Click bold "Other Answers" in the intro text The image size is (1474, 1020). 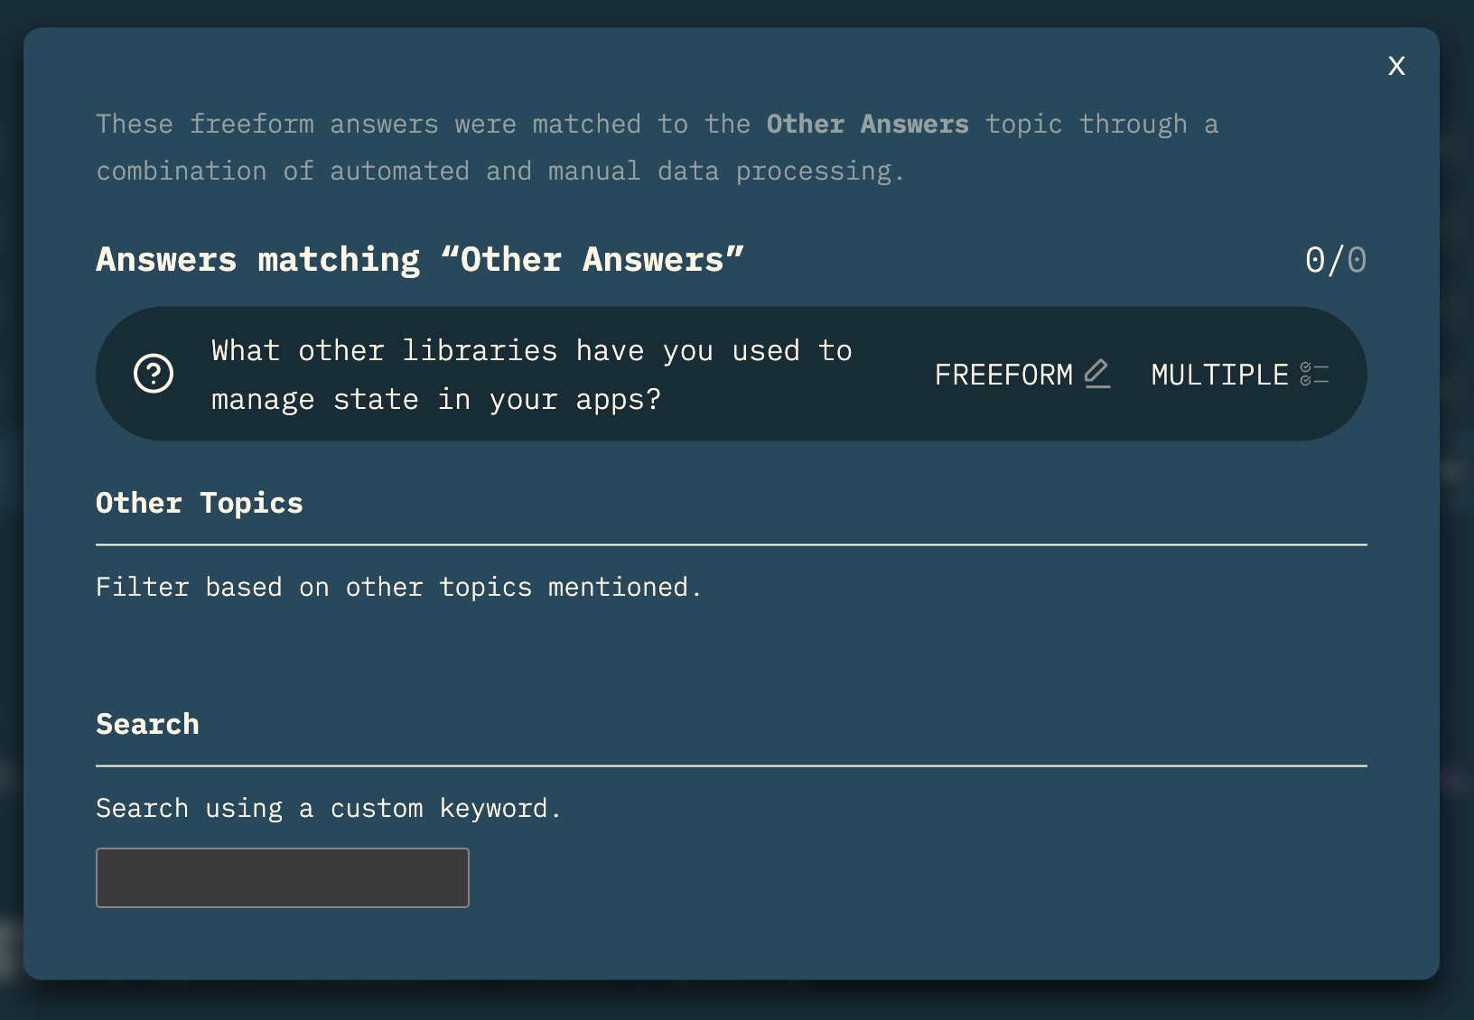(867, 124)
